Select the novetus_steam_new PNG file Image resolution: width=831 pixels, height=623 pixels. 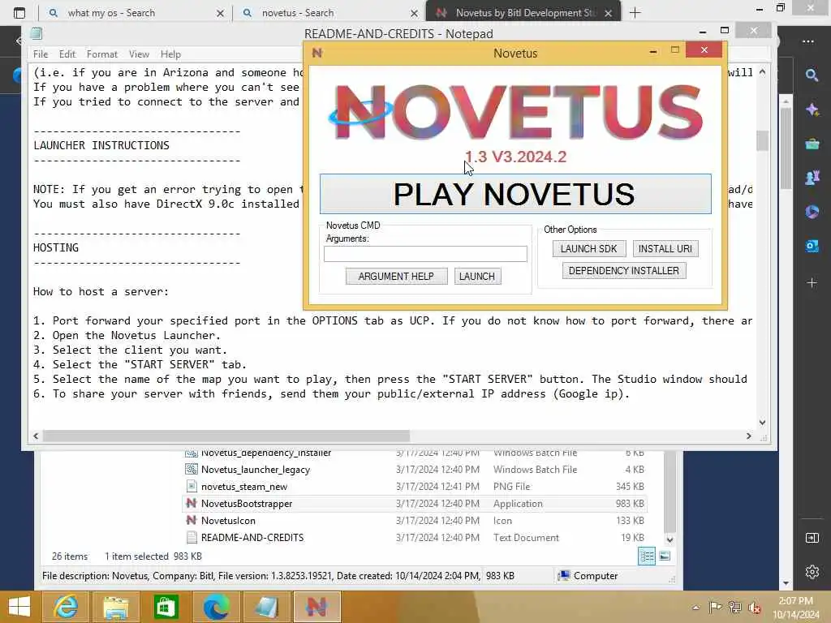click(243, 487)
